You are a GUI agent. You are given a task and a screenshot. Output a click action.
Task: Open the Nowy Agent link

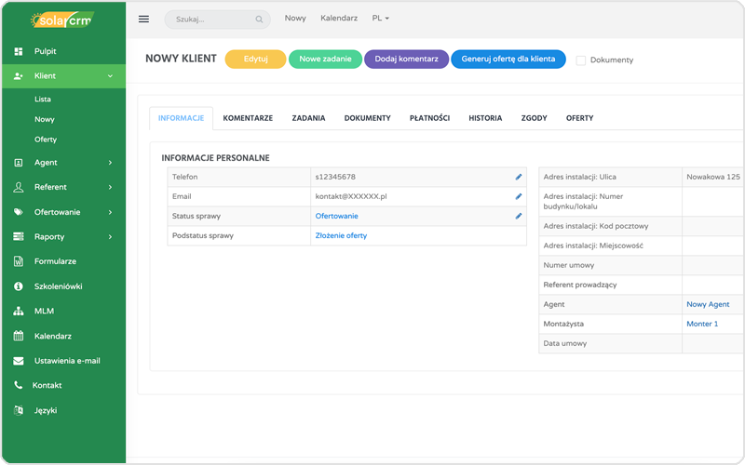point(708,304)
